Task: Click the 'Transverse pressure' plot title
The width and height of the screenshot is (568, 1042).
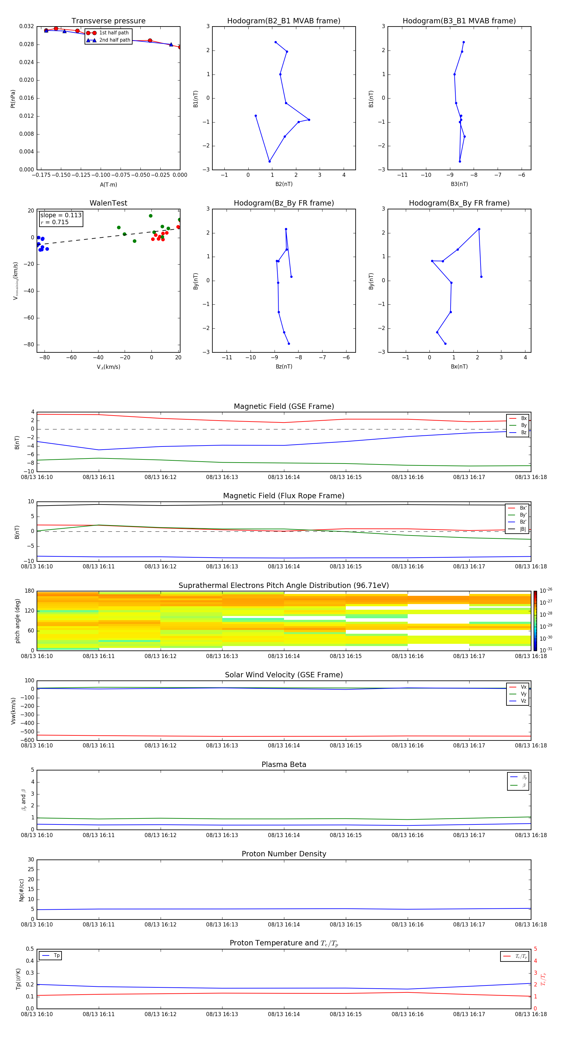Action: coord(108,21)
